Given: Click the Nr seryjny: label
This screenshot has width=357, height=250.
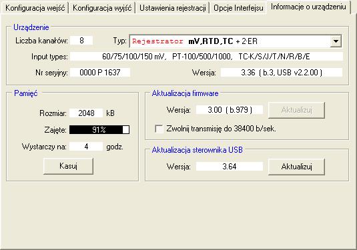Looking at the screenshot, I should [x=51, y=73].
